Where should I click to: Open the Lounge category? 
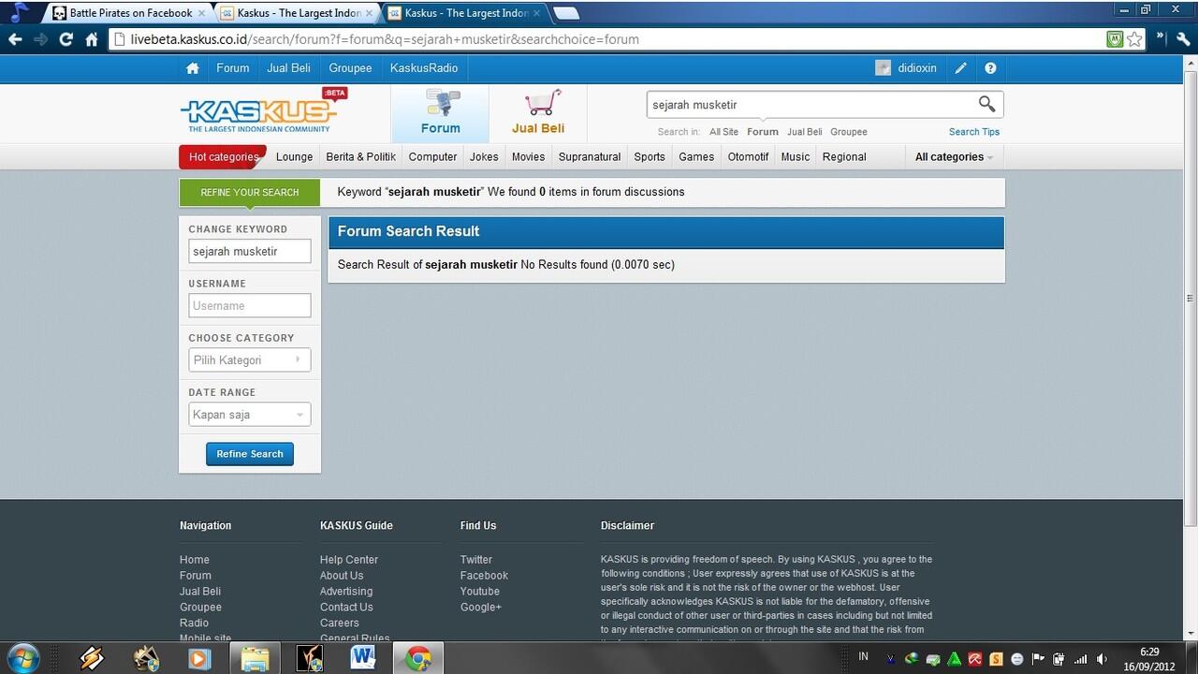294,157
